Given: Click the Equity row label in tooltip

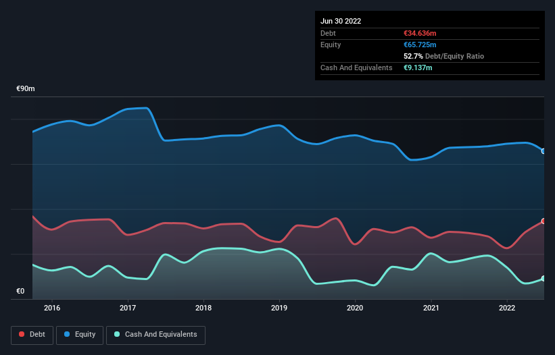Looking at the screenshot, I should pos(331,45).
